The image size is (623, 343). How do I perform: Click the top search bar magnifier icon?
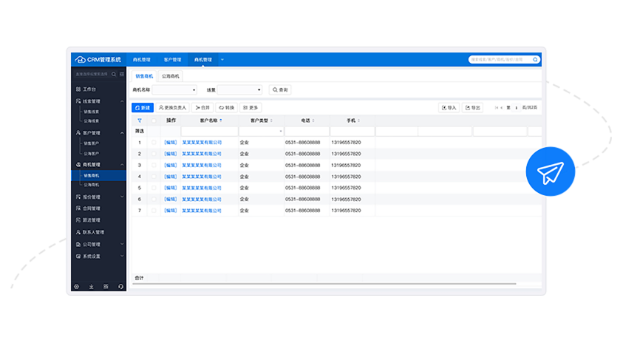pos(536,60)
